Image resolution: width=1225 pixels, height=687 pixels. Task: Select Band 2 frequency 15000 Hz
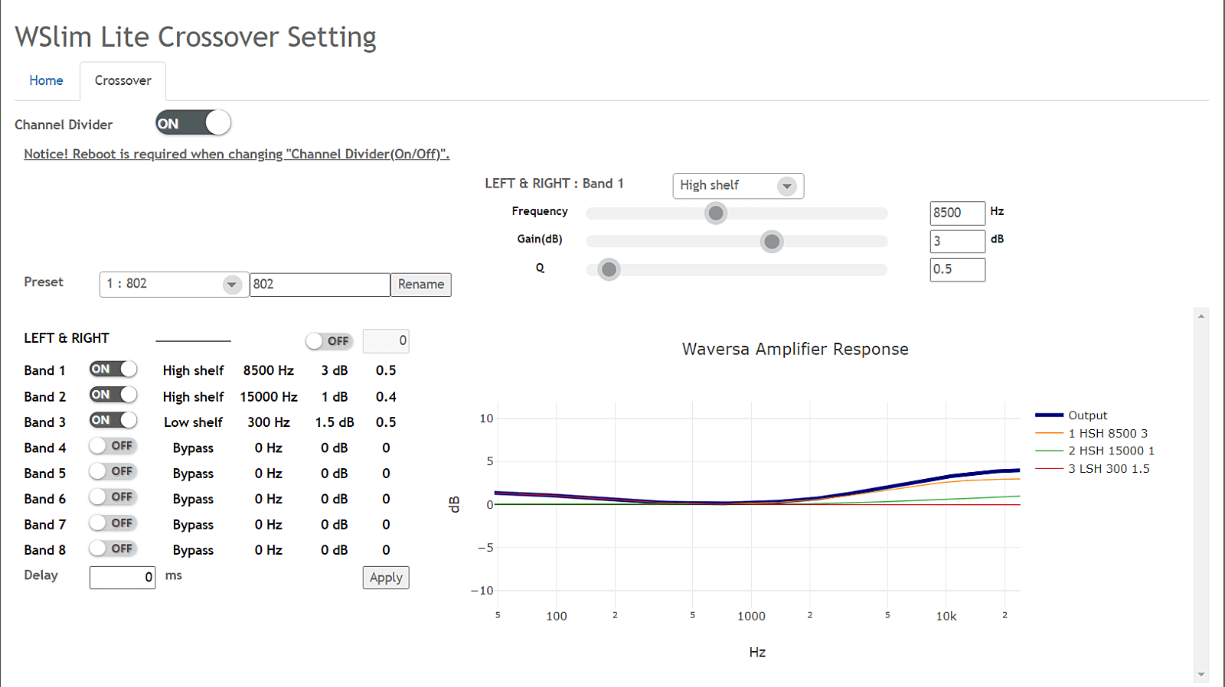[x=269, y=397]
